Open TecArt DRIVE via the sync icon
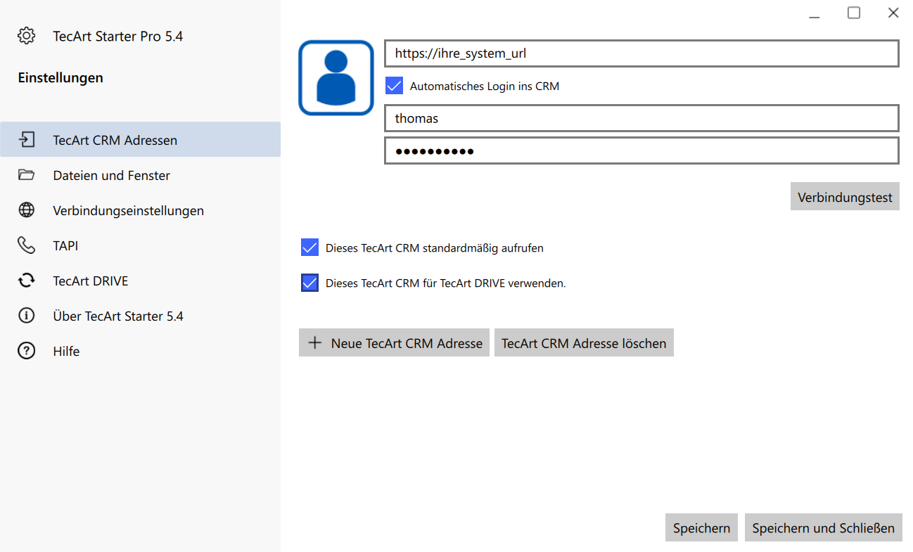 (27, 281)
